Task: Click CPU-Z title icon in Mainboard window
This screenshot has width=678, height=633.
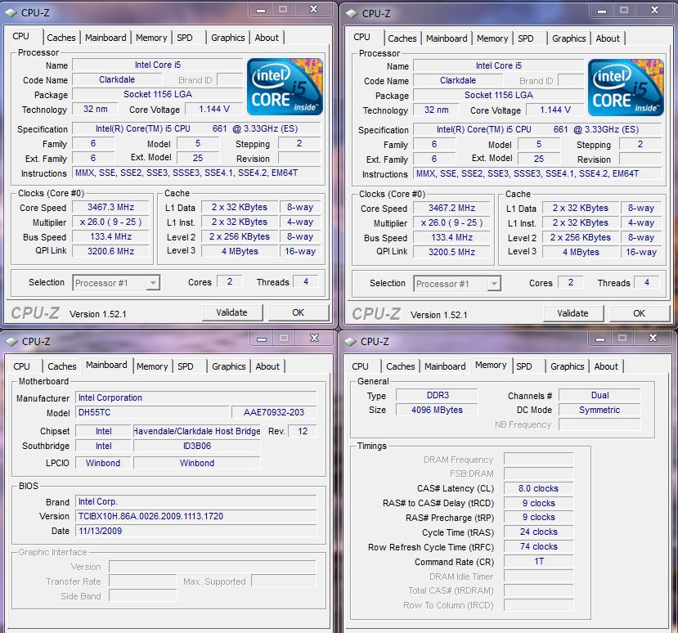Action: coord(12,342)
